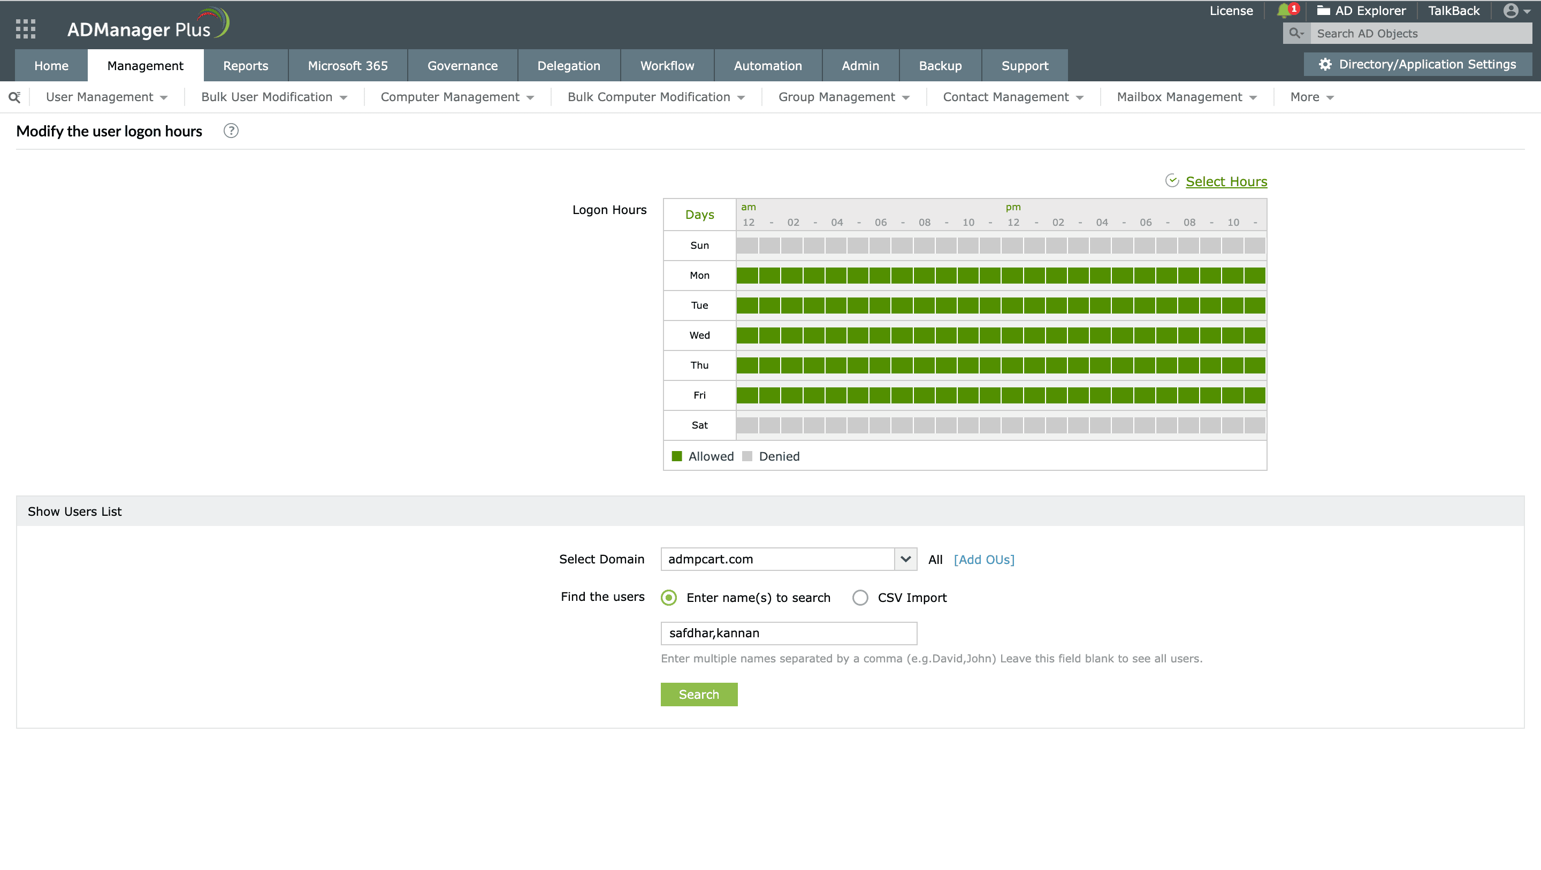1541x870 pixels.
Task: Expand User Management dropdown
Action: point(106,97)
